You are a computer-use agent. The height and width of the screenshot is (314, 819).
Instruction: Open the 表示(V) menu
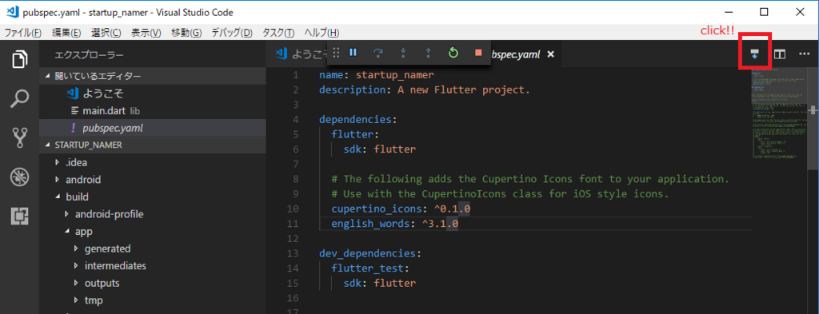click(146, 32)
